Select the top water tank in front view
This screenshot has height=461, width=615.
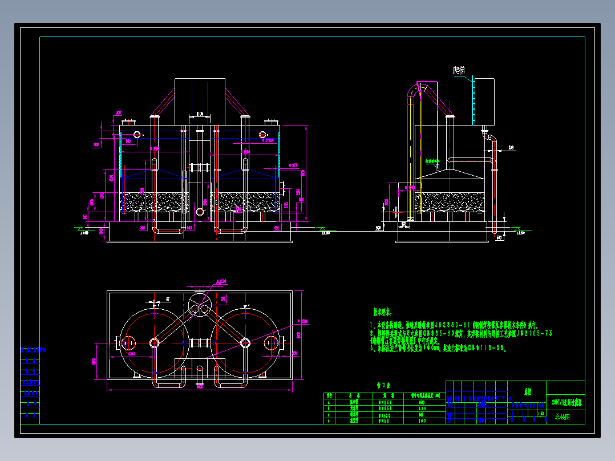click(200, 102)
